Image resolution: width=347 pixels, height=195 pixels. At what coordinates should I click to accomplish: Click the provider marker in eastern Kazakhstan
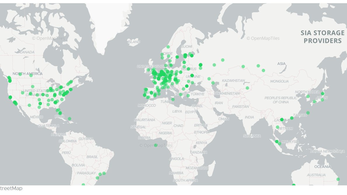(x=247, y=88)
